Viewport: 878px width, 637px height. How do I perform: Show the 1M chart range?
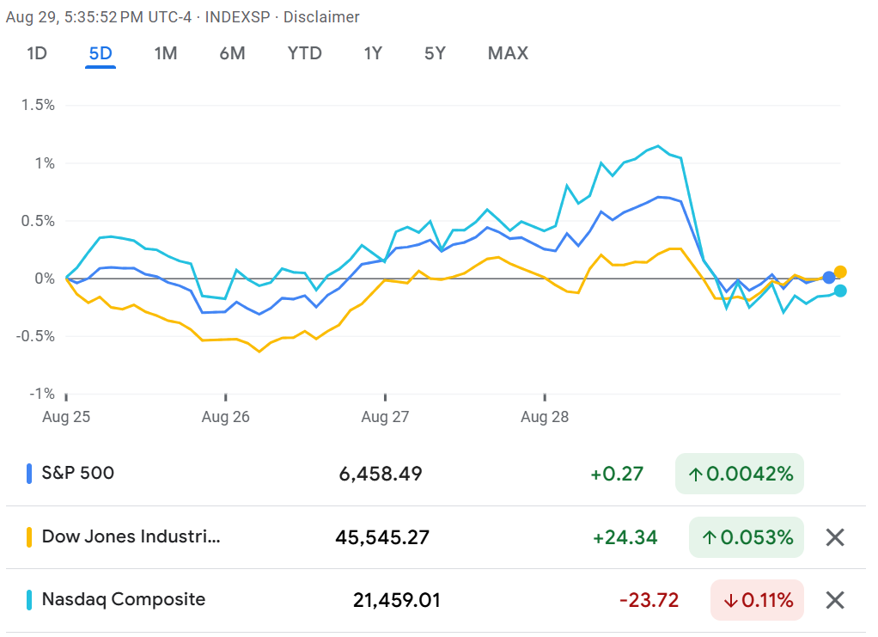[x=166, y=53]
